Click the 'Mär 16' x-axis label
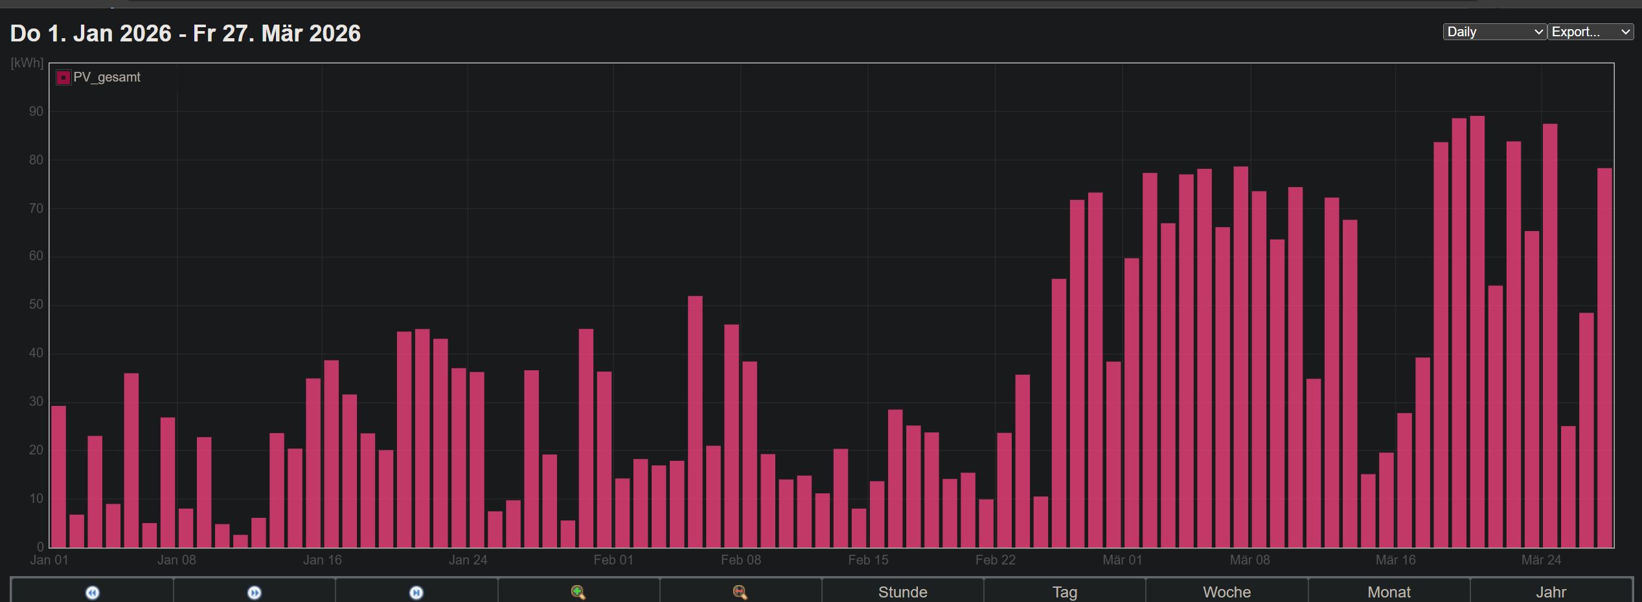1642x602 pixels. tap(1396, 560)
